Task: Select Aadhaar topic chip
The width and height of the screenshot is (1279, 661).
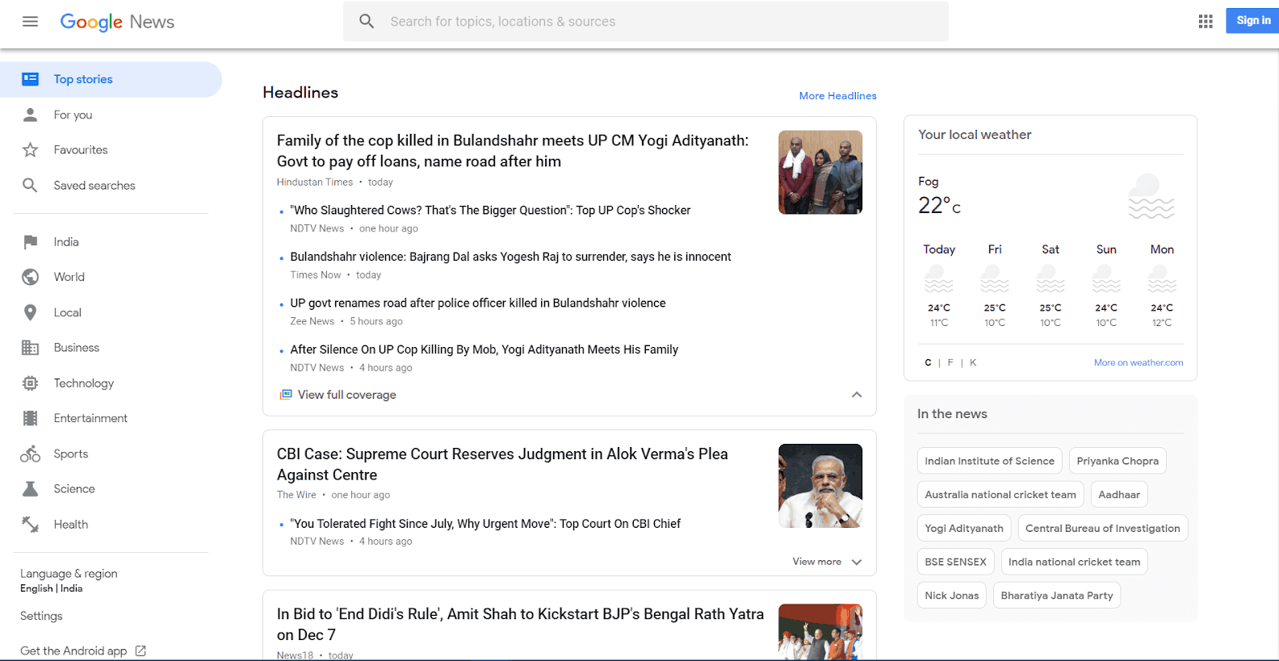Action: point(1119,495)
